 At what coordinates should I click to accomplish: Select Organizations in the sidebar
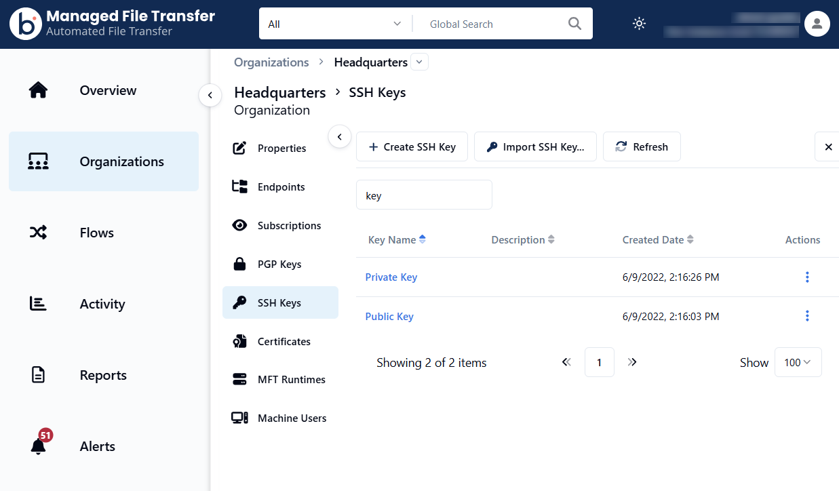(104, 161)
